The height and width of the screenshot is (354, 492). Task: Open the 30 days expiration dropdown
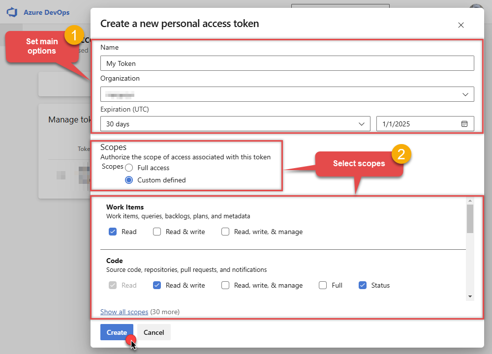tap(235, 124)
